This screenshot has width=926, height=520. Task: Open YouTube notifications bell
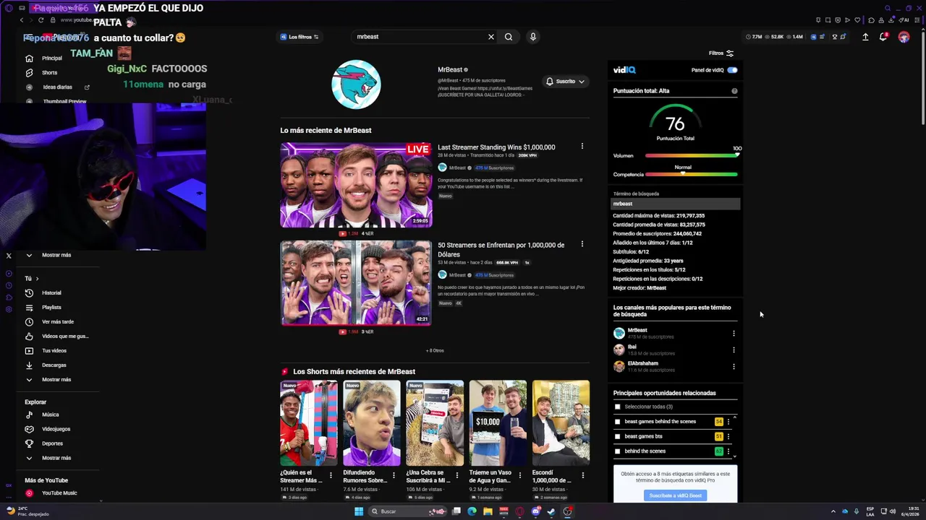(883, 37)
